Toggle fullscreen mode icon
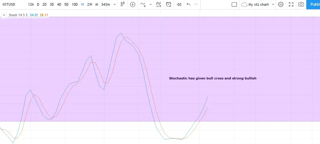 291,4
